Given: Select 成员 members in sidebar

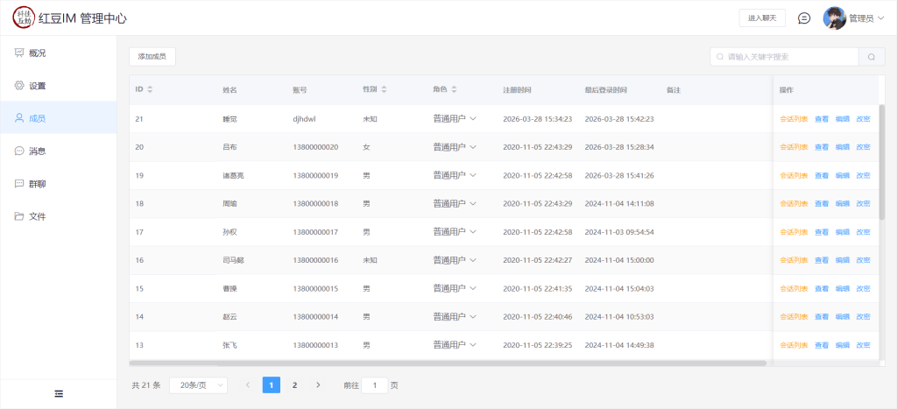Looking at the screenshot, I should coord(59,118).
